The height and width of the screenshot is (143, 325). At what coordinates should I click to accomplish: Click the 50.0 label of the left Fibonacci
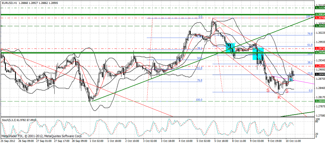coord(199,58)
